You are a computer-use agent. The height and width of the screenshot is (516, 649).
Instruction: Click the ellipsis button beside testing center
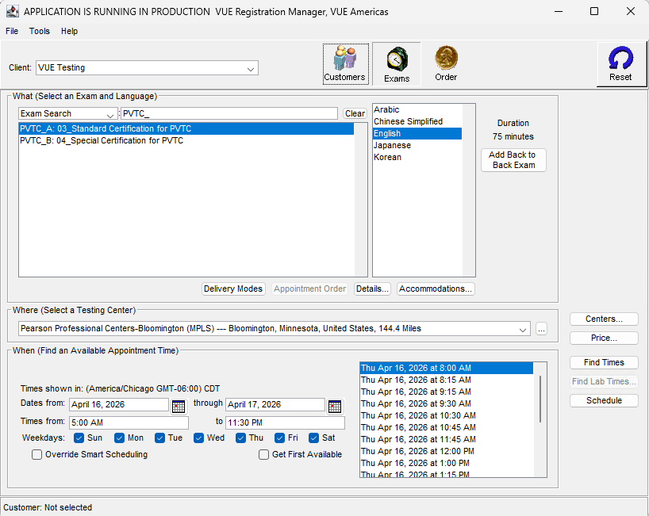[x=542, y=329]
